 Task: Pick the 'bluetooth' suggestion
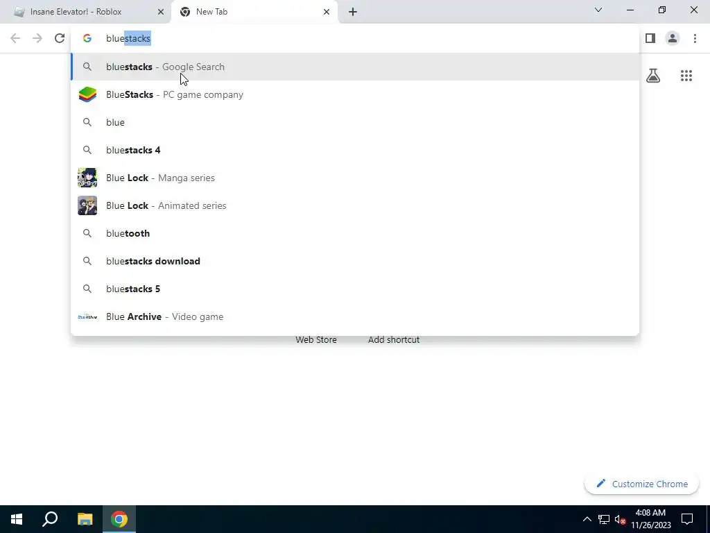coord(355,233)
